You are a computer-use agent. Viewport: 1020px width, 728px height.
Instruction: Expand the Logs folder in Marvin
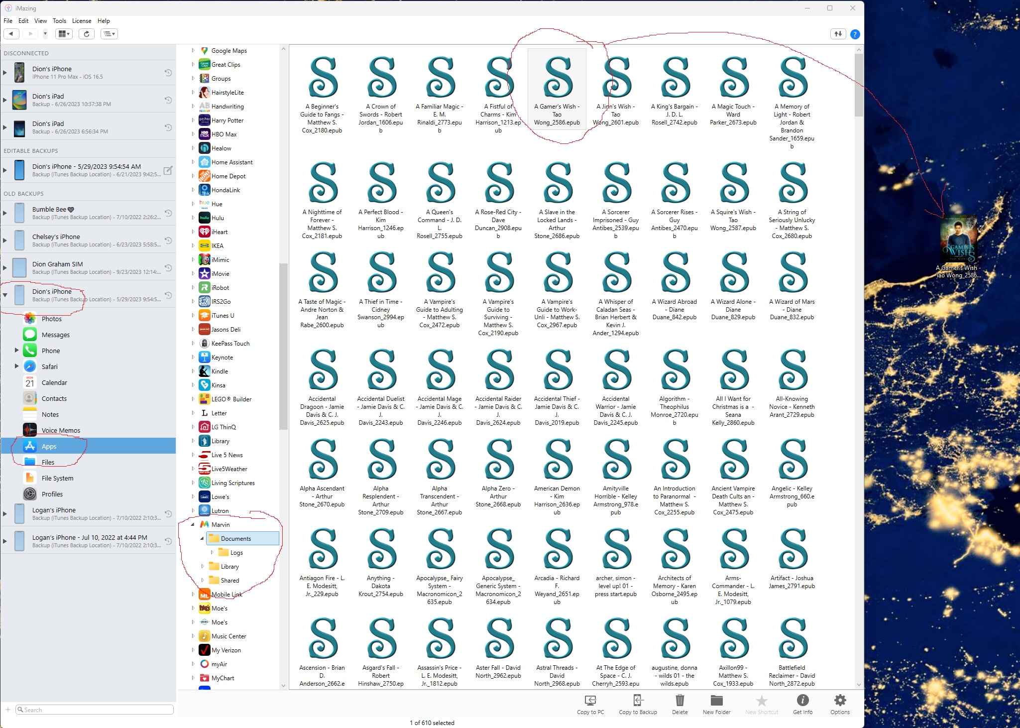(212, 552)
